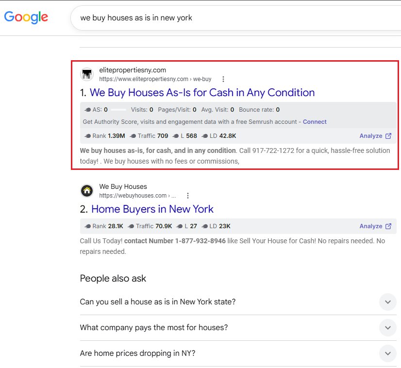Image resolution: width=401 pixels, height=368 pixels.
Task: Click Semrush icon beside Traffic 709
Action: (x=133, y=136)
